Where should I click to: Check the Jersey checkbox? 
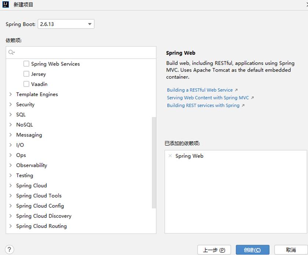coord(26,74)
